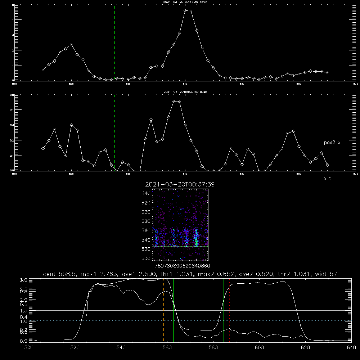Click the 'x t' label below the dusk plot
This screenshot has height=360, width=360.
click(327, 179)
